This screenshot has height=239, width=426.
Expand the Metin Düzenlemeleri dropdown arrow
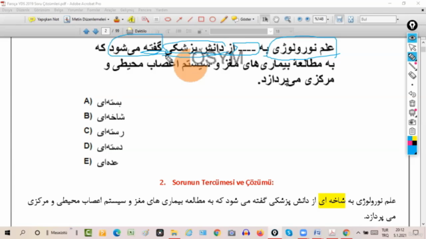[108, 19]
